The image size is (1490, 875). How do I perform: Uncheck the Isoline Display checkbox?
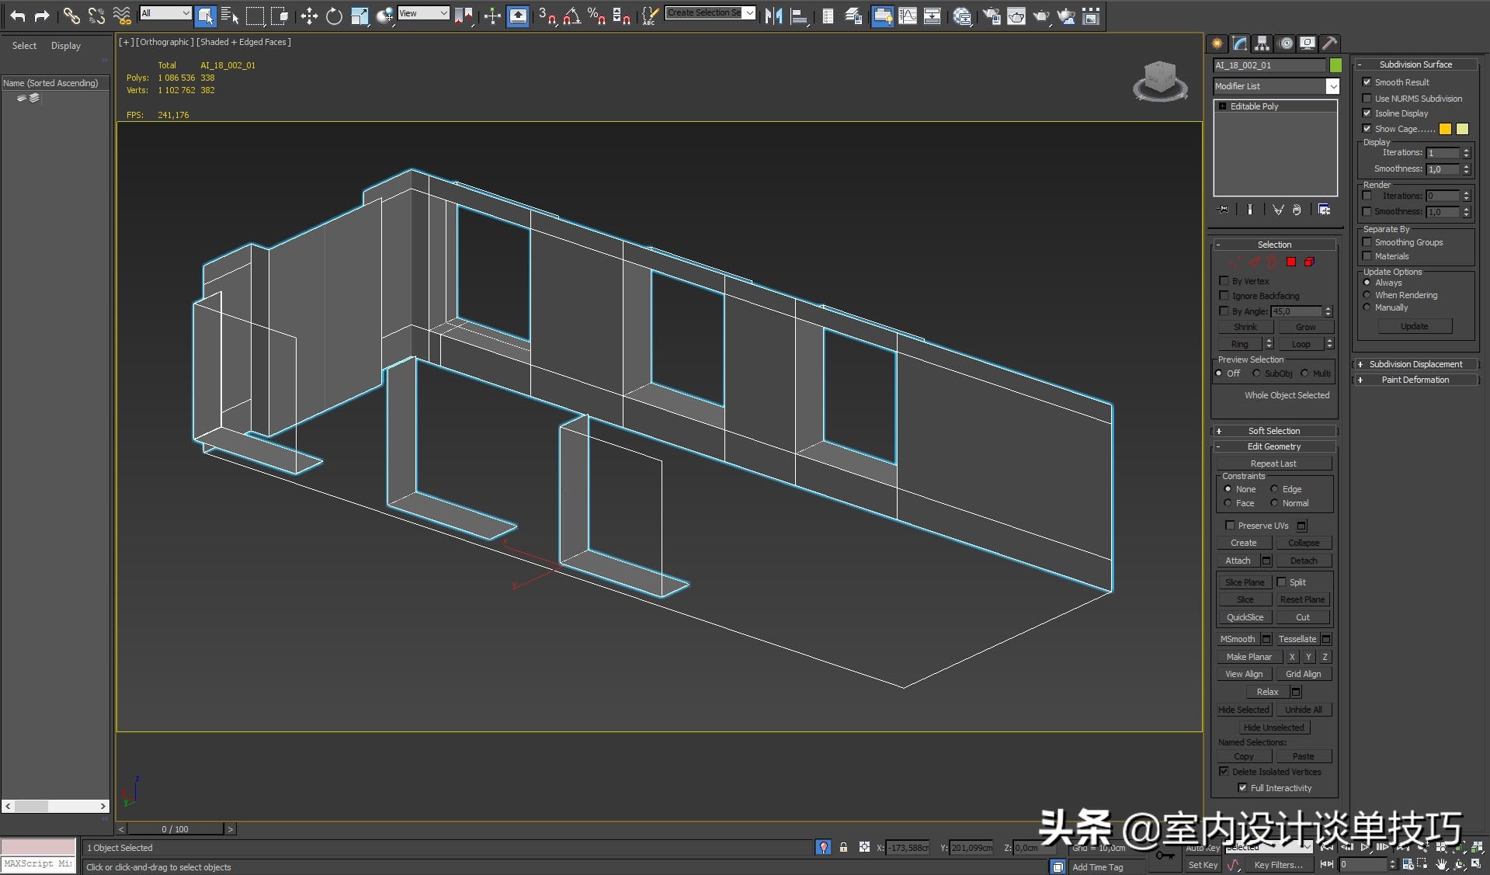click(x=1367, y=113)
